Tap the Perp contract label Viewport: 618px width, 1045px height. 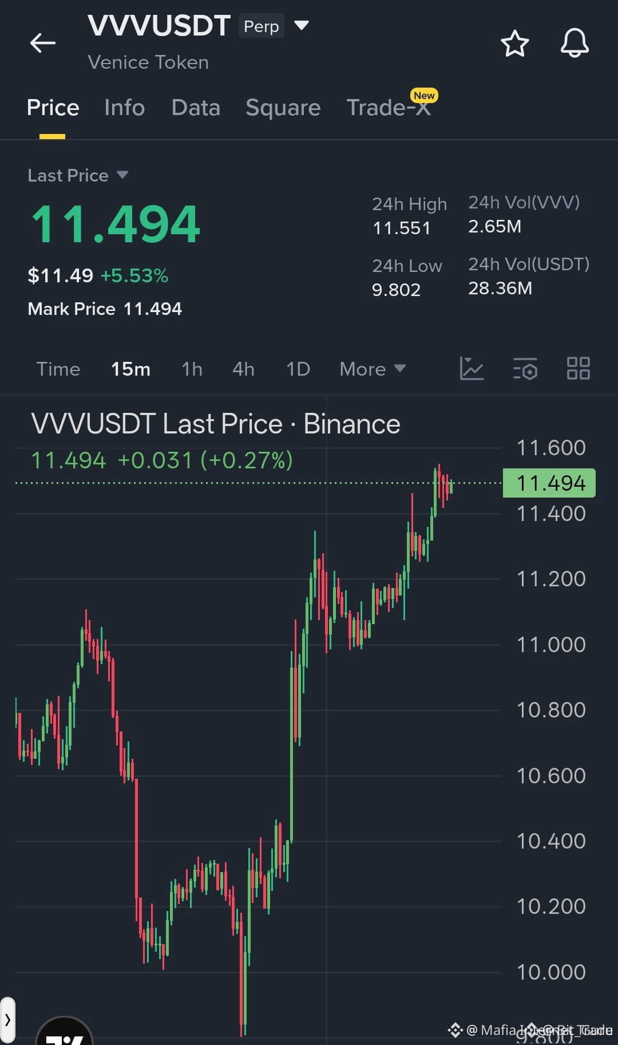tap(262, 26)
